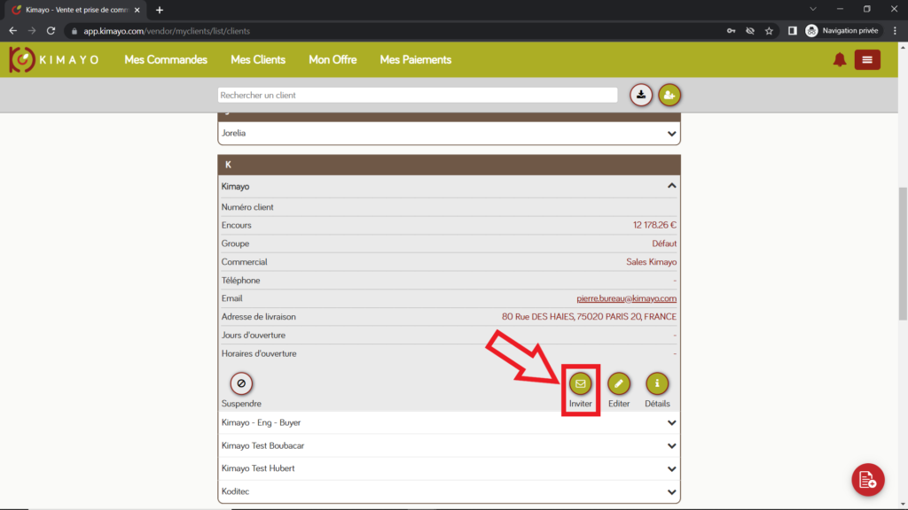Click the Suspendre label

[241, 404]
